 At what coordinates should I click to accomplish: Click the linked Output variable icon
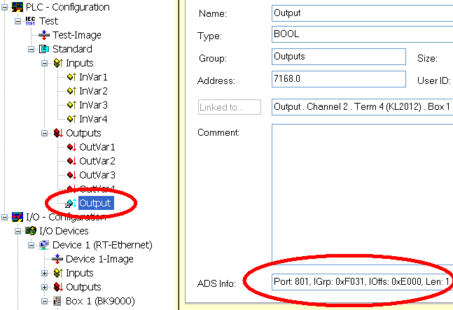point(71,203)
